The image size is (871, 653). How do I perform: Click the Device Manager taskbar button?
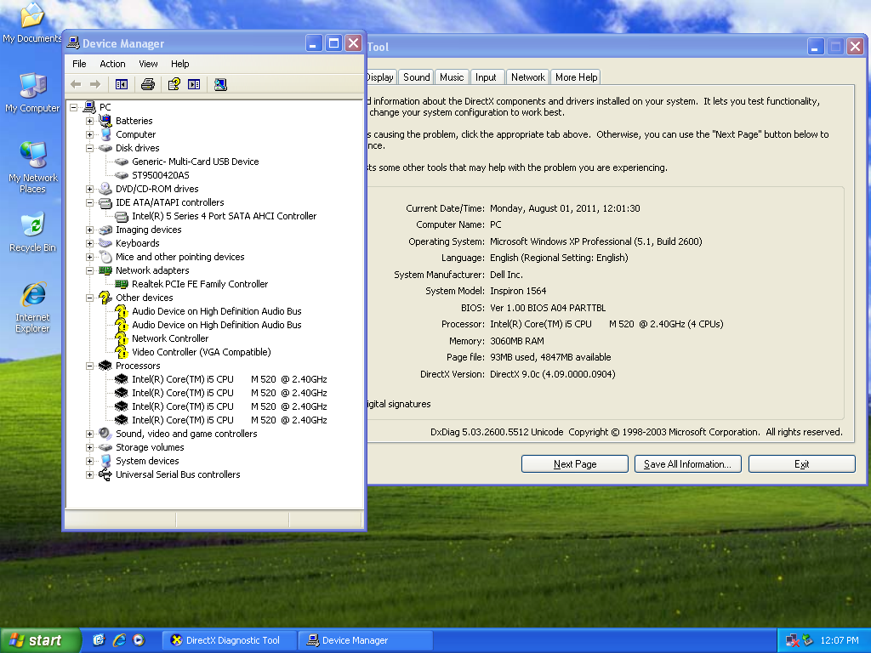click(x=366, y=640)
